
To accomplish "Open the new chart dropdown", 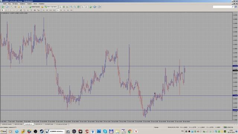I will point(3,7).
